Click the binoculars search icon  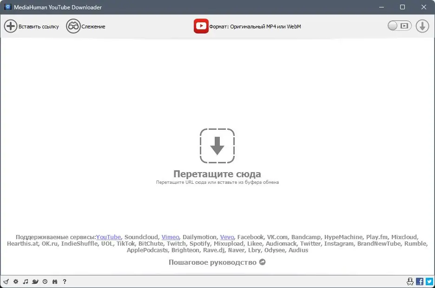pyautogui.click(x=55, y=281)
